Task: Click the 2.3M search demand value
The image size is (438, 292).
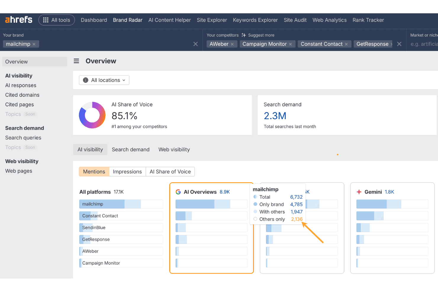Action: pos(275,116)
